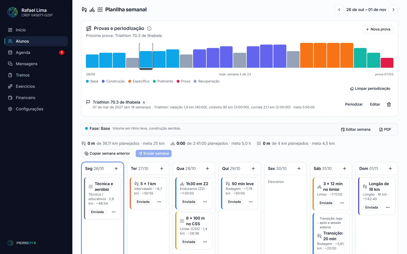Viewport: 407px width, 254px height.
Task: Open Início in sidebar
Action: (x=36, y=30)
